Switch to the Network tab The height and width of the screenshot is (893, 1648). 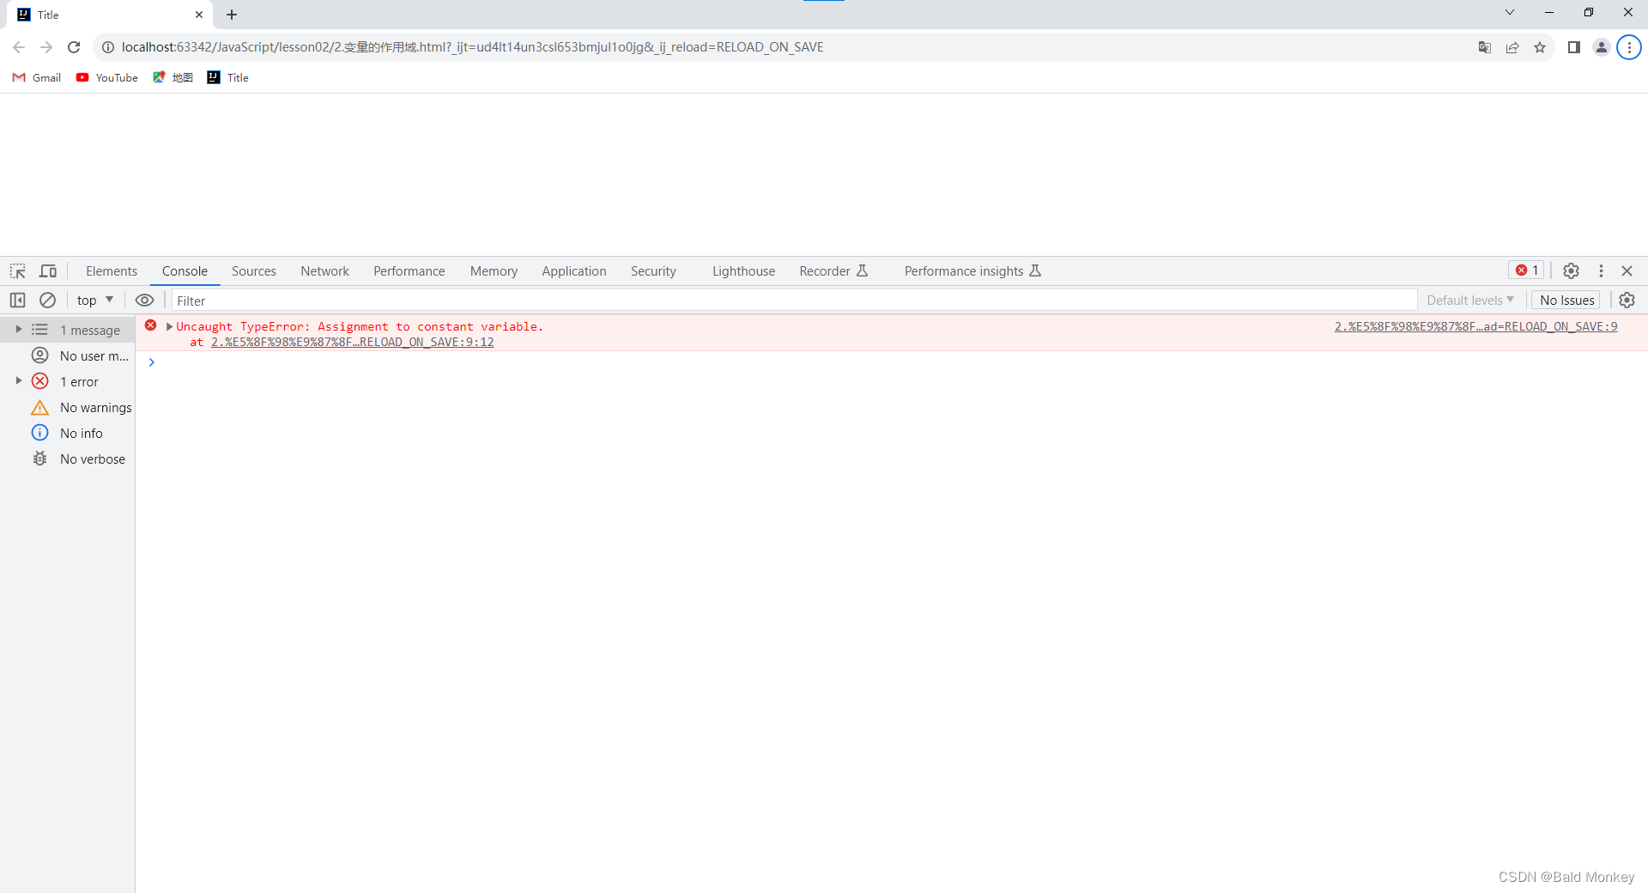tap(324, 271)
